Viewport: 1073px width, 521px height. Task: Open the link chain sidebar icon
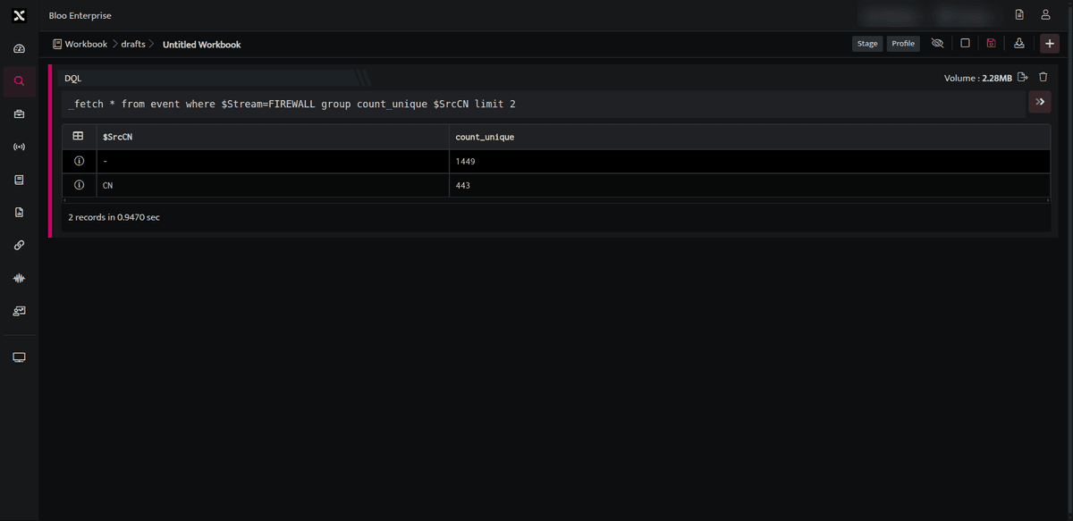pos(19,245)
